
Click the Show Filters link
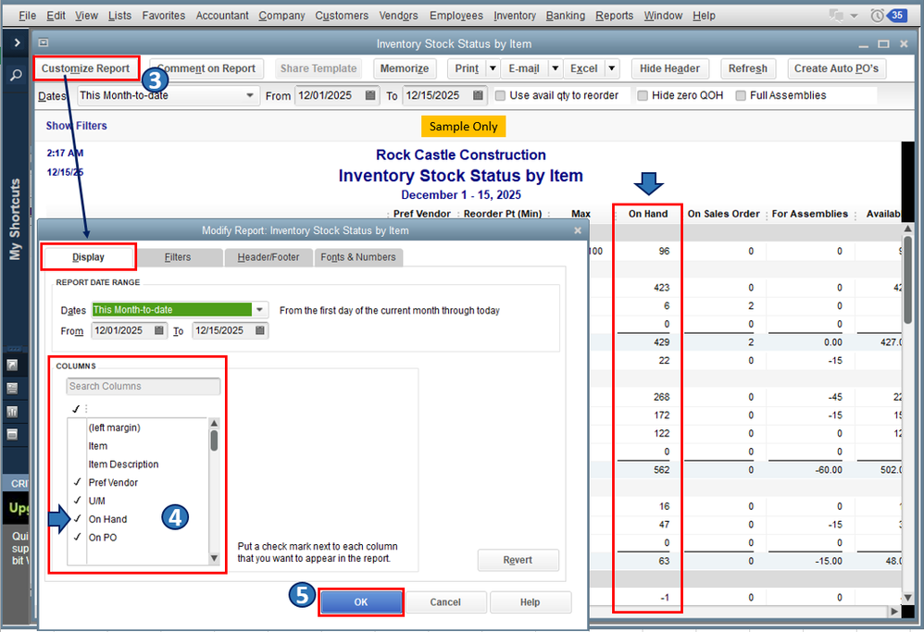(76, 126)
